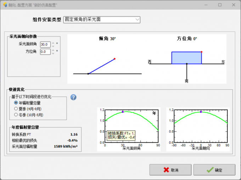
Task: Maximize the 朝向 dialog window
Action: pyautogui.click(x=220, y=5)
